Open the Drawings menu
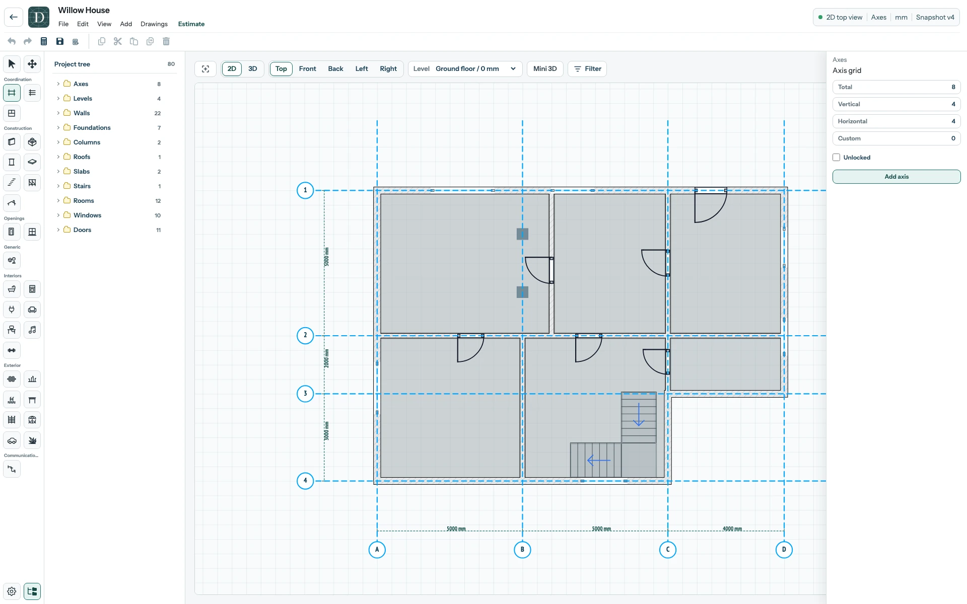The image size is (967, 604). 154,24
